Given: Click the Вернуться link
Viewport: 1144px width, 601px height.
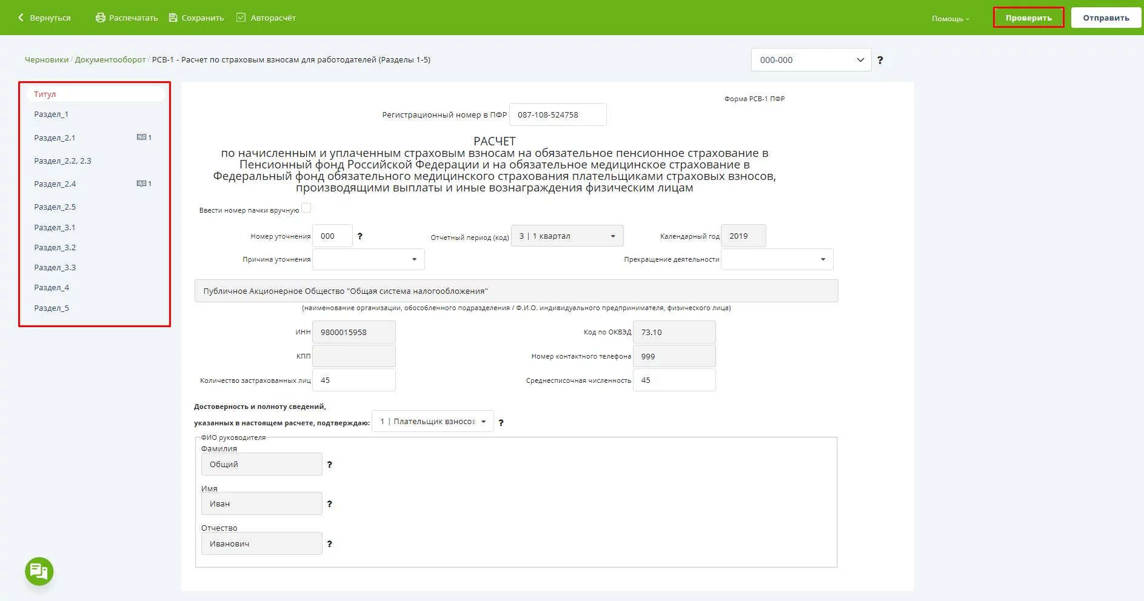Looking at the screenshot, I should tap(50, 18).
